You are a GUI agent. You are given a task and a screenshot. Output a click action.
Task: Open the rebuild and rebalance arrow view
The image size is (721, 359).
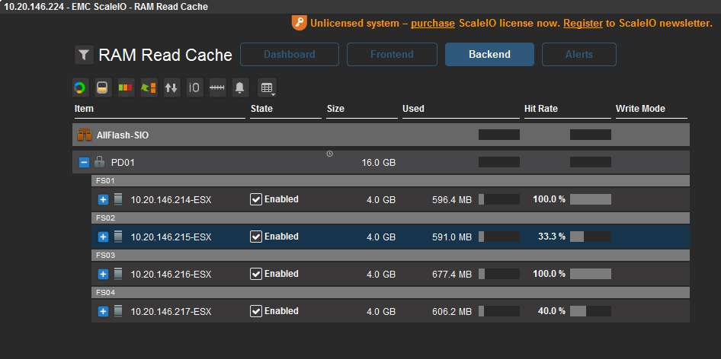[x=149, y=87]
